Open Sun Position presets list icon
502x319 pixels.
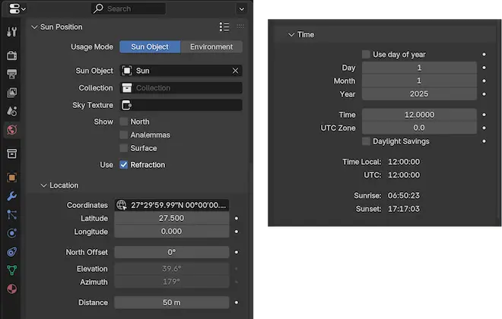click(x=224, y=27)
